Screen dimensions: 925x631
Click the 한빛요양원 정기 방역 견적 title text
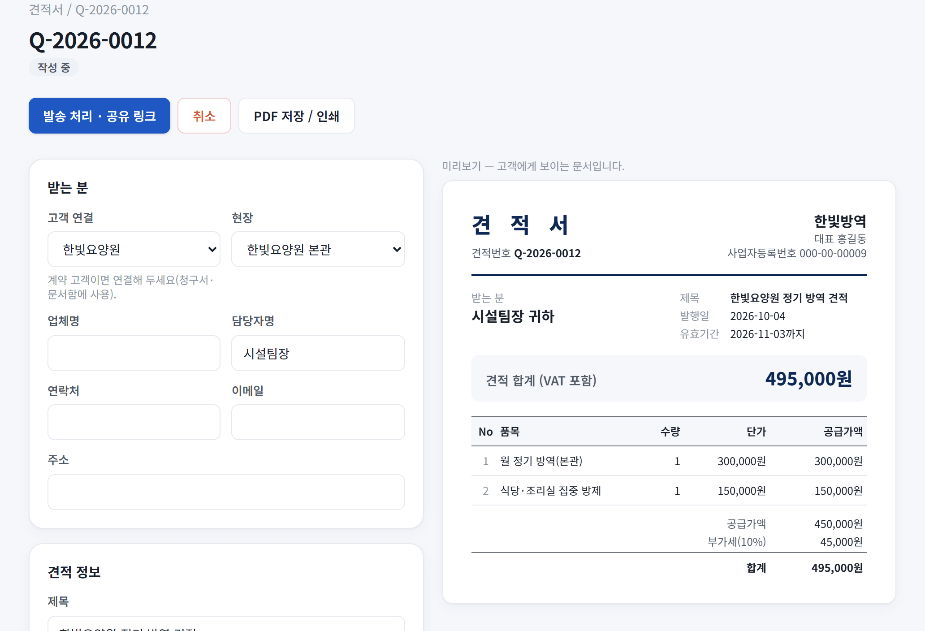(789, 298)
